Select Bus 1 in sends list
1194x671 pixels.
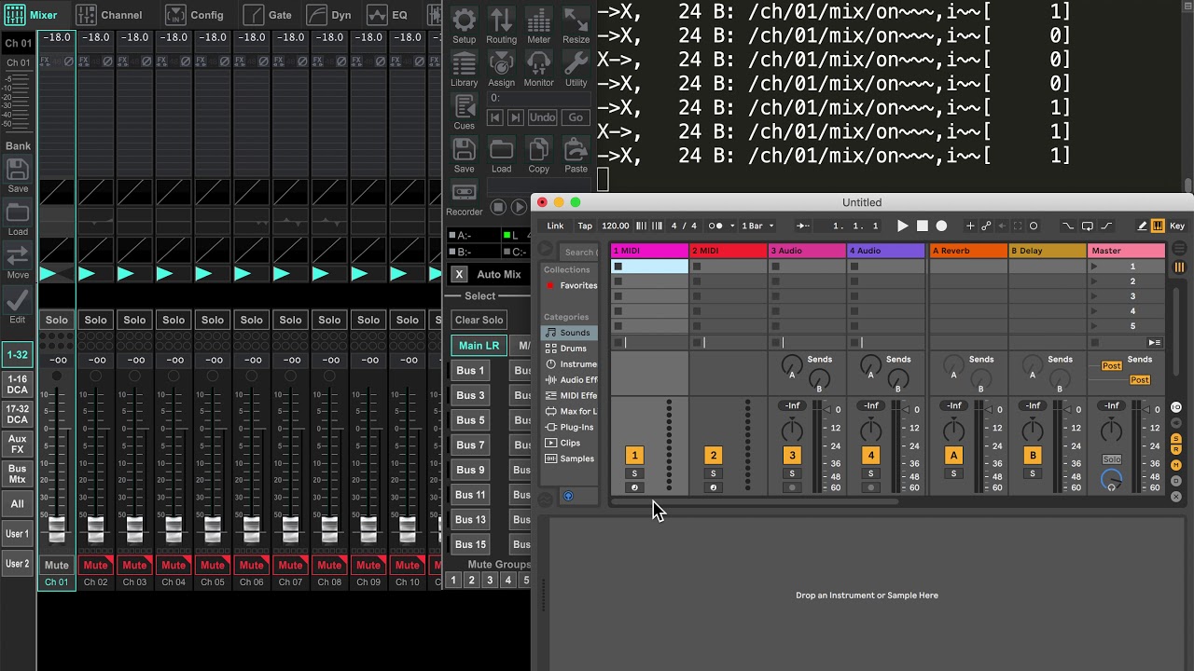point(470,370)
